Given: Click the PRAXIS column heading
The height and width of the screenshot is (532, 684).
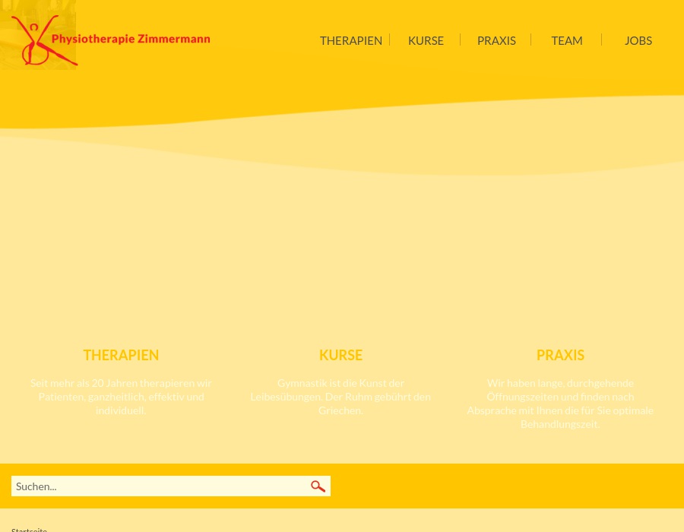Looking at the screenshot, I should pos(560,355).
